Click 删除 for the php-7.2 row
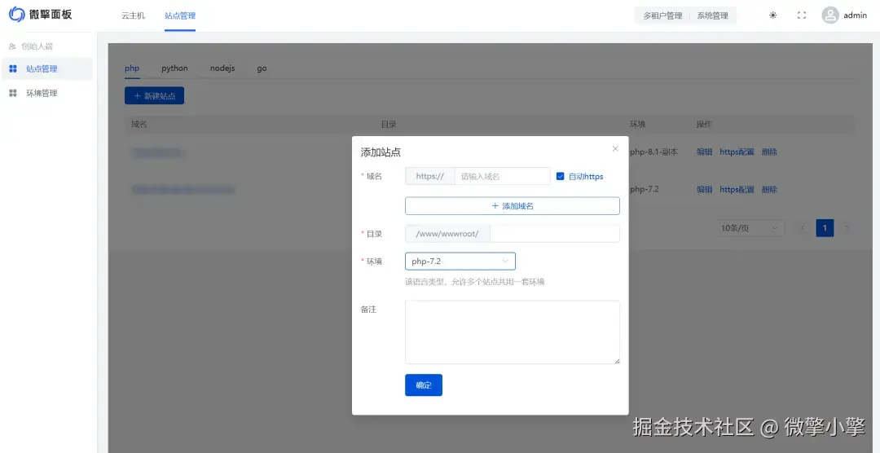The height and width of the screenshot is (453, 880). tap(769, 189)
